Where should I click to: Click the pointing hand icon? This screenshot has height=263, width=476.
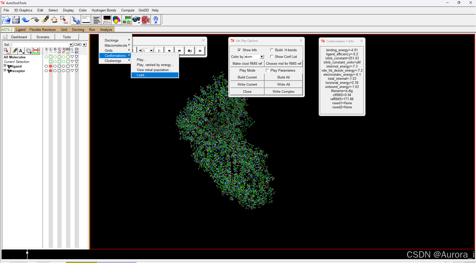(x=76, y=20)
